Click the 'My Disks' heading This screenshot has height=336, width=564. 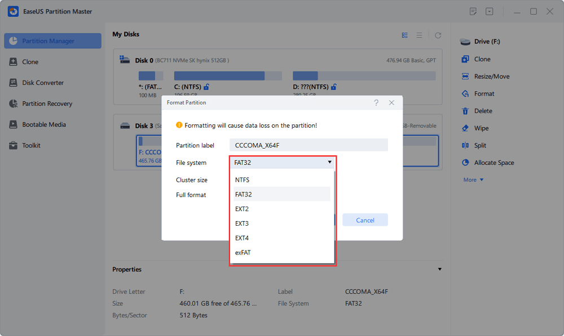(x=126, y=34)
